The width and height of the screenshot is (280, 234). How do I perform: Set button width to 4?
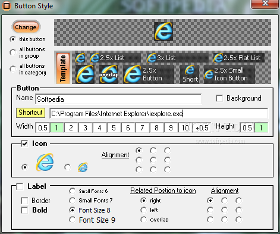pos(99,127)
